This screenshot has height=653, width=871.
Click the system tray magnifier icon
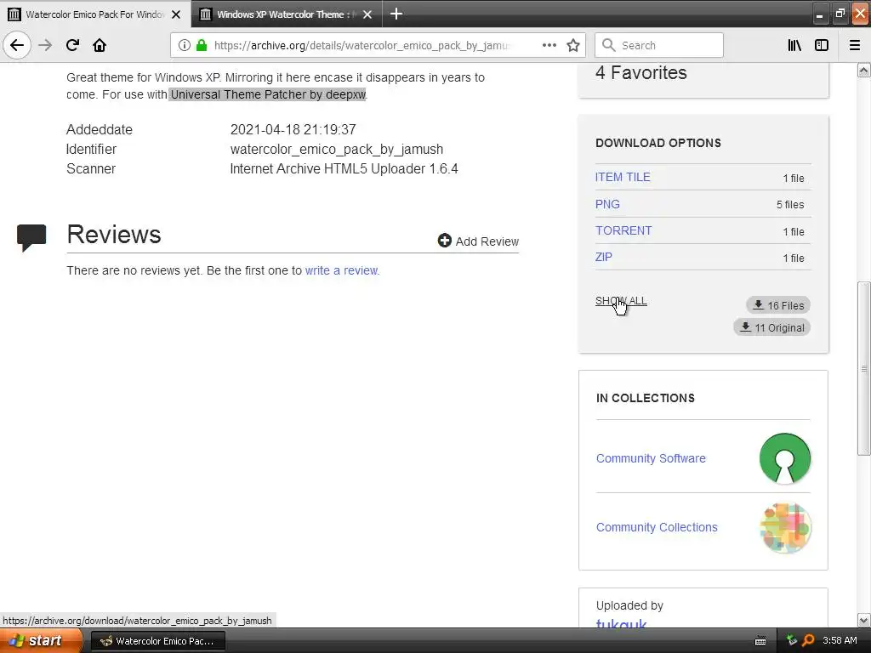tap(808, 640)
